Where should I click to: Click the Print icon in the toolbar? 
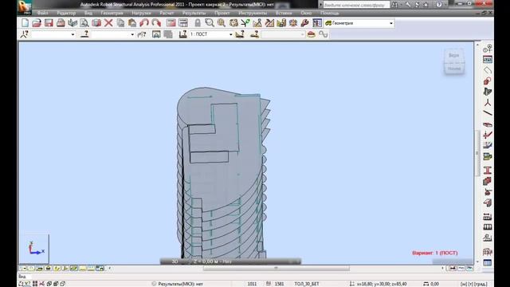click(x=61, y=23)
